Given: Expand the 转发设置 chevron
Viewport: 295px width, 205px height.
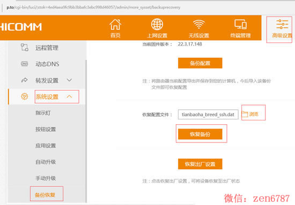Looking at the screenshot, I should (69, 80).
